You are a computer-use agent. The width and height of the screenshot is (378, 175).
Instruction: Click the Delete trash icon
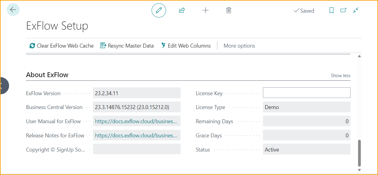coord(229,10)
